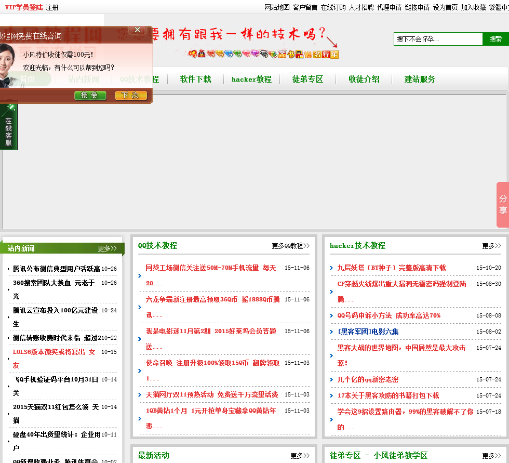The width and height of the screenshot is (509, 463).
Task: Open 更多>> in 站内新闻 header
Action: pos(108,248)
